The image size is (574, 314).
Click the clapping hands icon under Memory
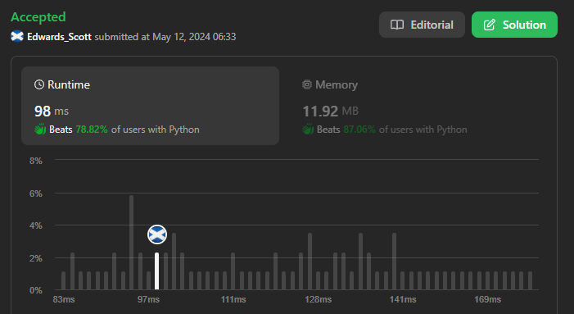308,129
